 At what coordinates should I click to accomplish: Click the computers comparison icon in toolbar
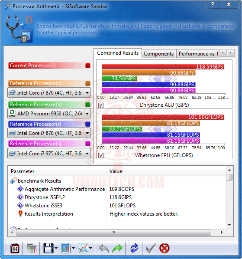coord(32,248)
